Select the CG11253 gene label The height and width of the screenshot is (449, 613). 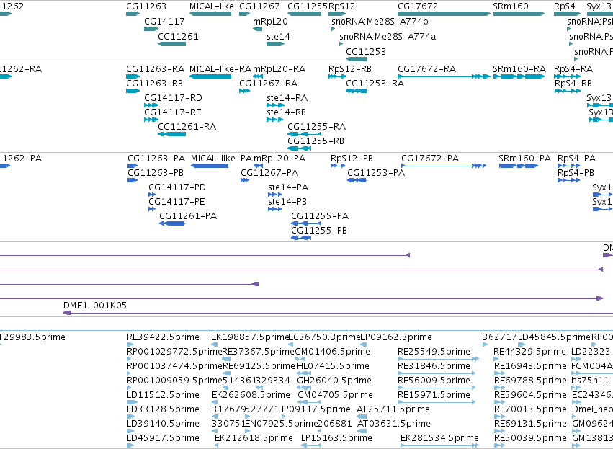[x=365, y=52]
